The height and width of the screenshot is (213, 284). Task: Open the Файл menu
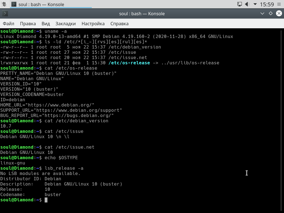tap(9, 24)
